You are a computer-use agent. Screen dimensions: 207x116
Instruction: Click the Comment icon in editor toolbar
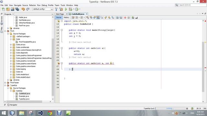tap(133, 17)
